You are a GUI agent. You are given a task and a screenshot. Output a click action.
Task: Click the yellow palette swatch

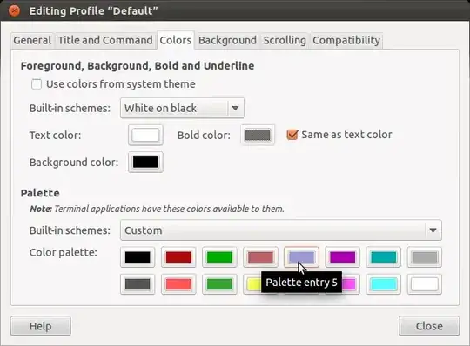click(x=252, y=284)
